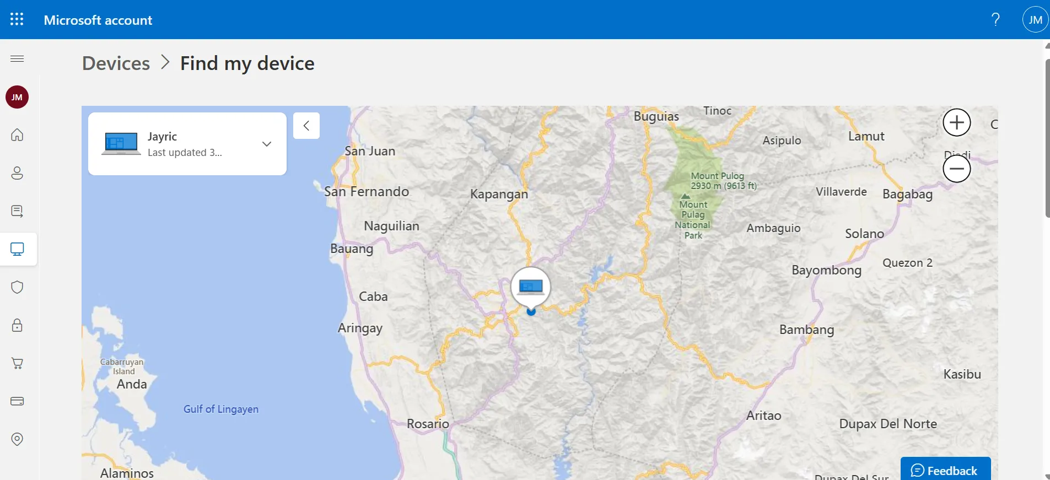This screenshot has width=1050, height=480.
Task: Click the Quezon 2 map label
Action: 907,263
